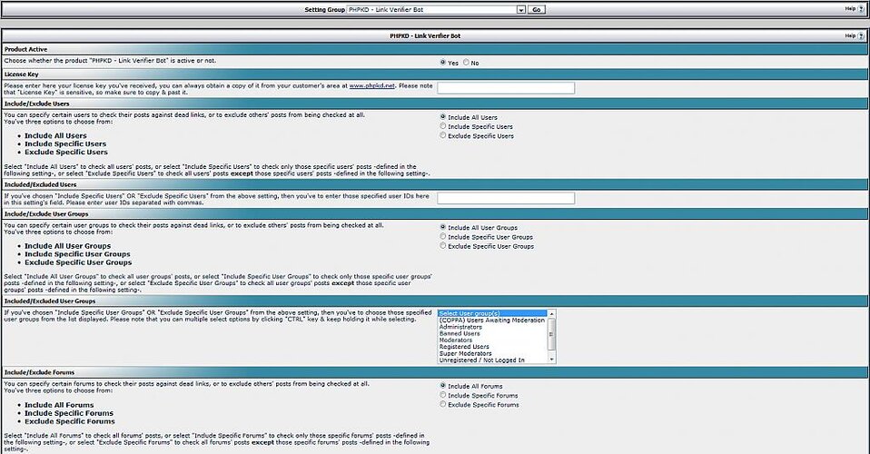This screenshot has width=870, height=454.
Task: Click Help icon in PHPKD Link Verifier Bot header
Action: (x=861, y=35)
